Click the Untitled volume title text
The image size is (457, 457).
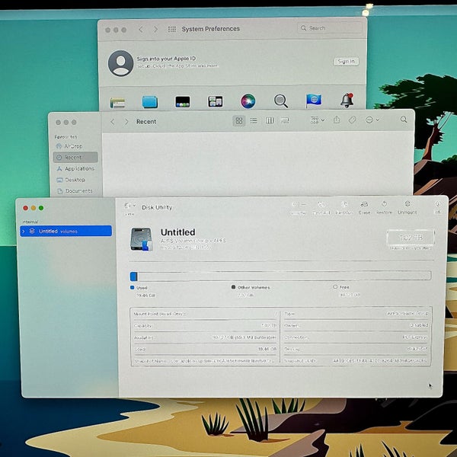(x=177, y=232)
